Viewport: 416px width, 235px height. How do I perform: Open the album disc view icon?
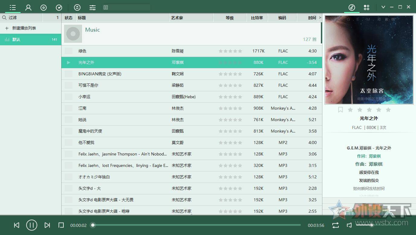pyautogui.click(x=43, y=8)
